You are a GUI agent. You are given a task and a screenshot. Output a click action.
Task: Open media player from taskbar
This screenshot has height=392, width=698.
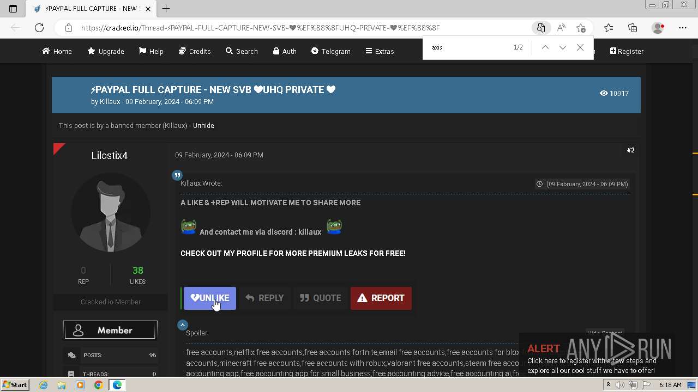[80, 385]
